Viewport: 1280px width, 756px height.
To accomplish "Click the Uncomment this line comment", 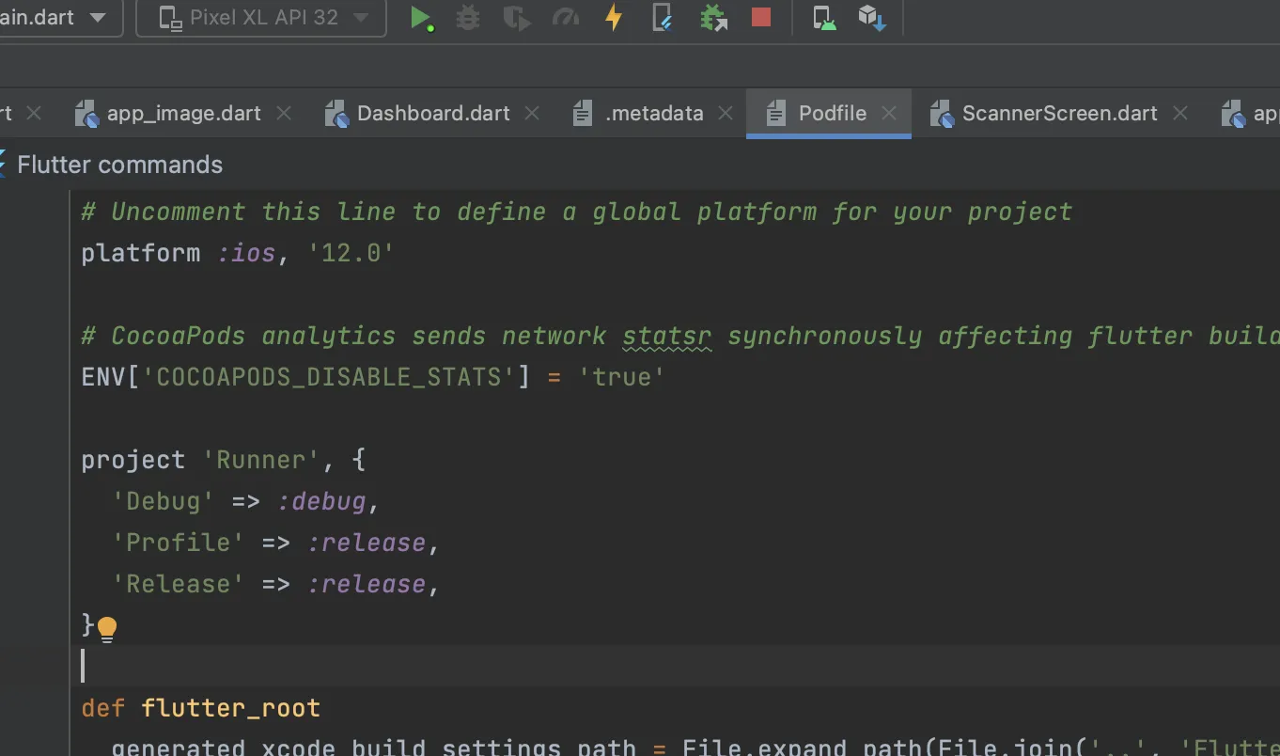I will [576, 212].
